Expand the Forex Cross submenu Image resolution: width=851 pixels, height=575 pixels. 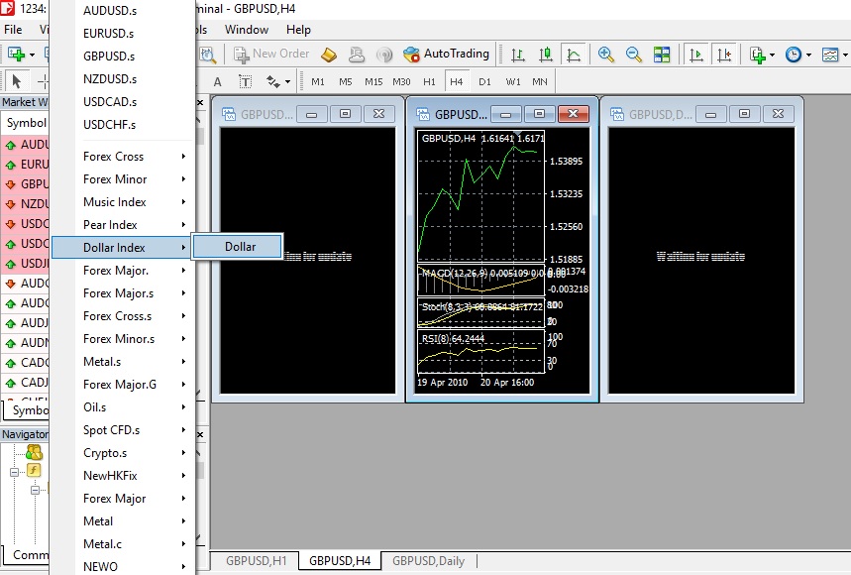[x=122, y=157]
